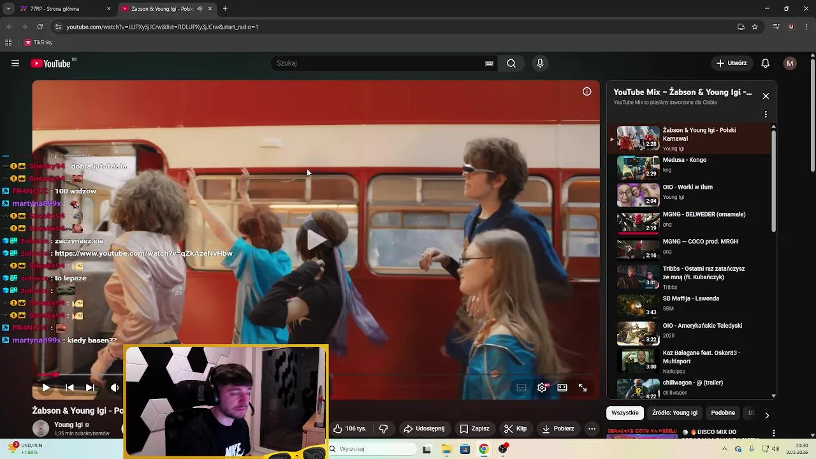Close the 77RP browser tab
This screenshot has height=459, width=816.
(x=108, y=9)
